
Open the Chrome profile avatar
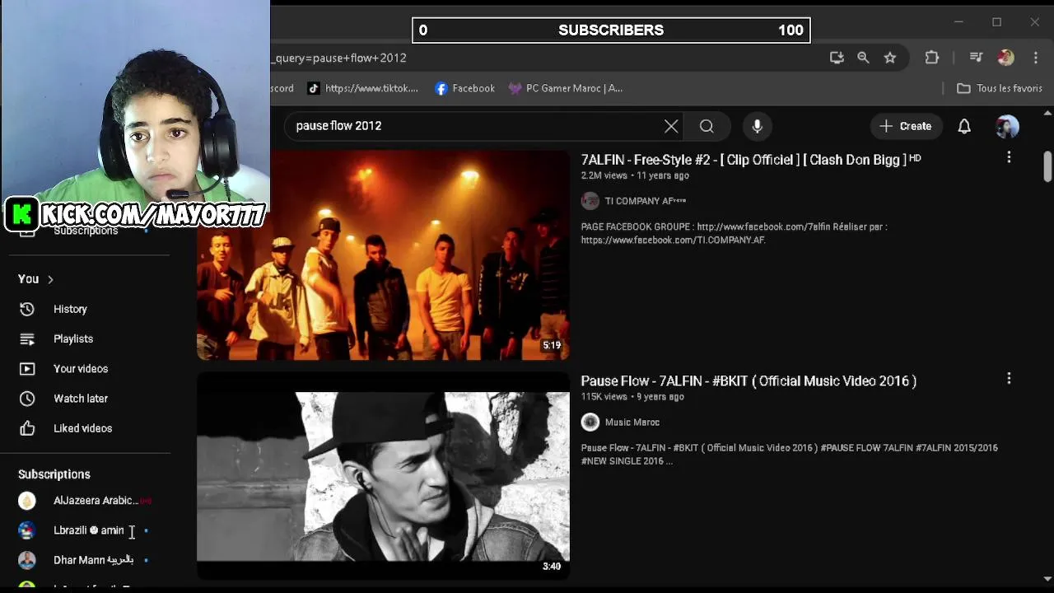pyautogui.click(x=1005, y=58)
